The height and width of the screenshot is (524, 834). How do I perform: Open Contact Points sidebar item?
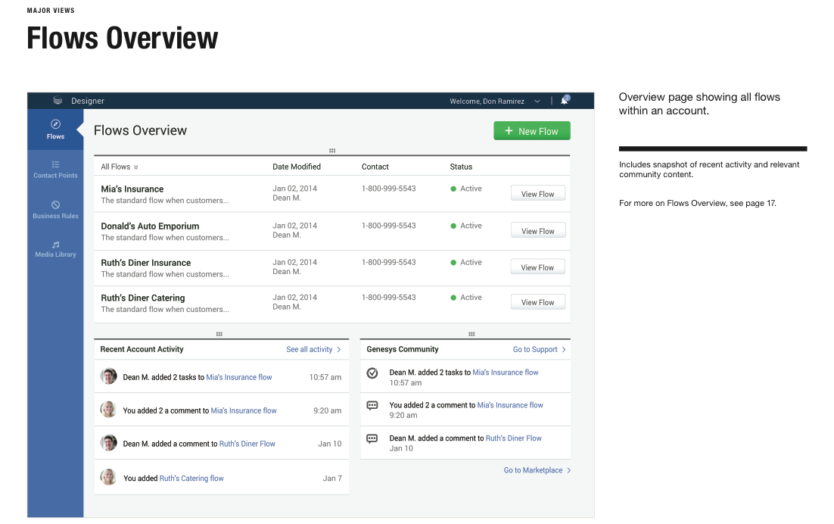55,169
